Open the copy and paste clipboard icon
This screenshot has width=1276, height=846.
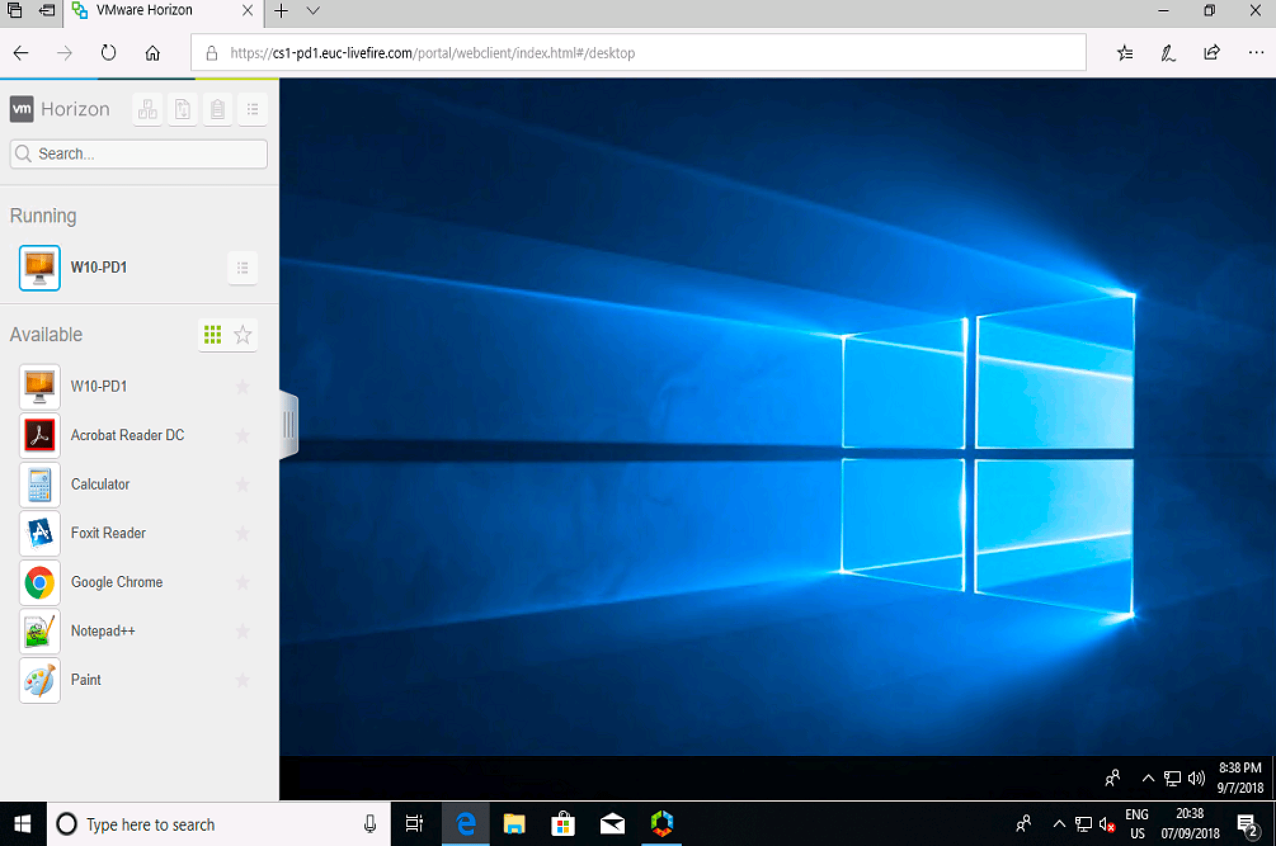[217, 109]
